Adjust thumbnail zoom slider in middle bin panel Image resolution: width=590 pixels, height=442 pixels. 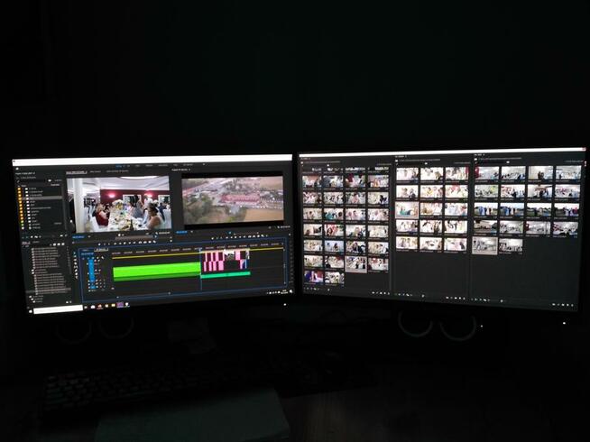[x=422, y=296]
